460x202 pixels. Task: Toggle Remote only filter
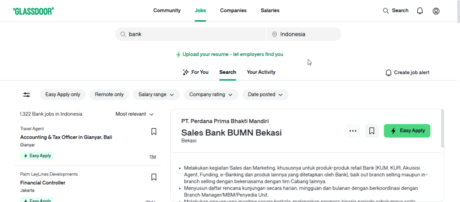click(109, 94)
